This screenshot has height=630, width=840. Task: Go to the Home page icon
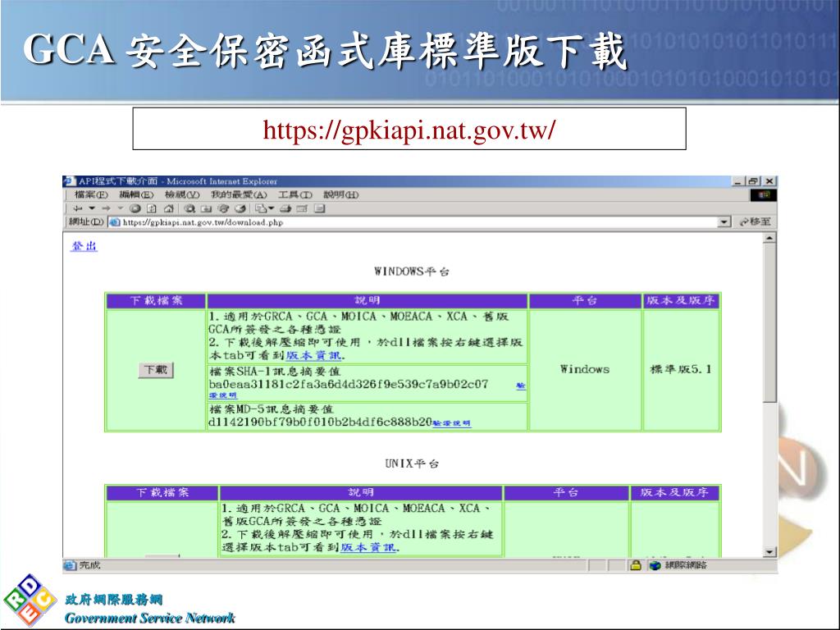coord(169,208)
